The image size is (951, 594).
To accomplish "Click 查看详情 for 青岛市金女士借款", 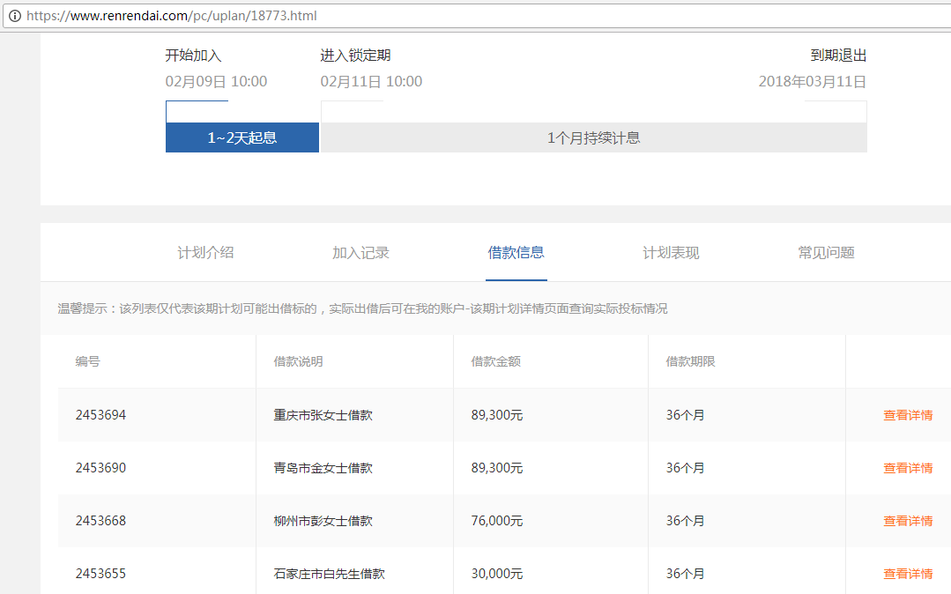I will (908, 468).
